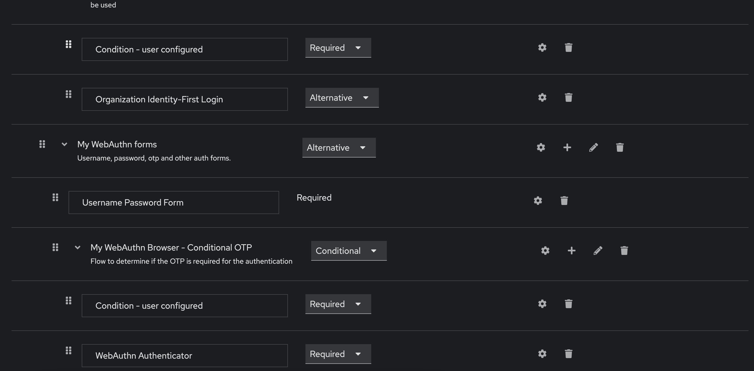Delete the Username Password Form step
The width and height of the screenshot is (754, 371).
click(x=564, y=201)
